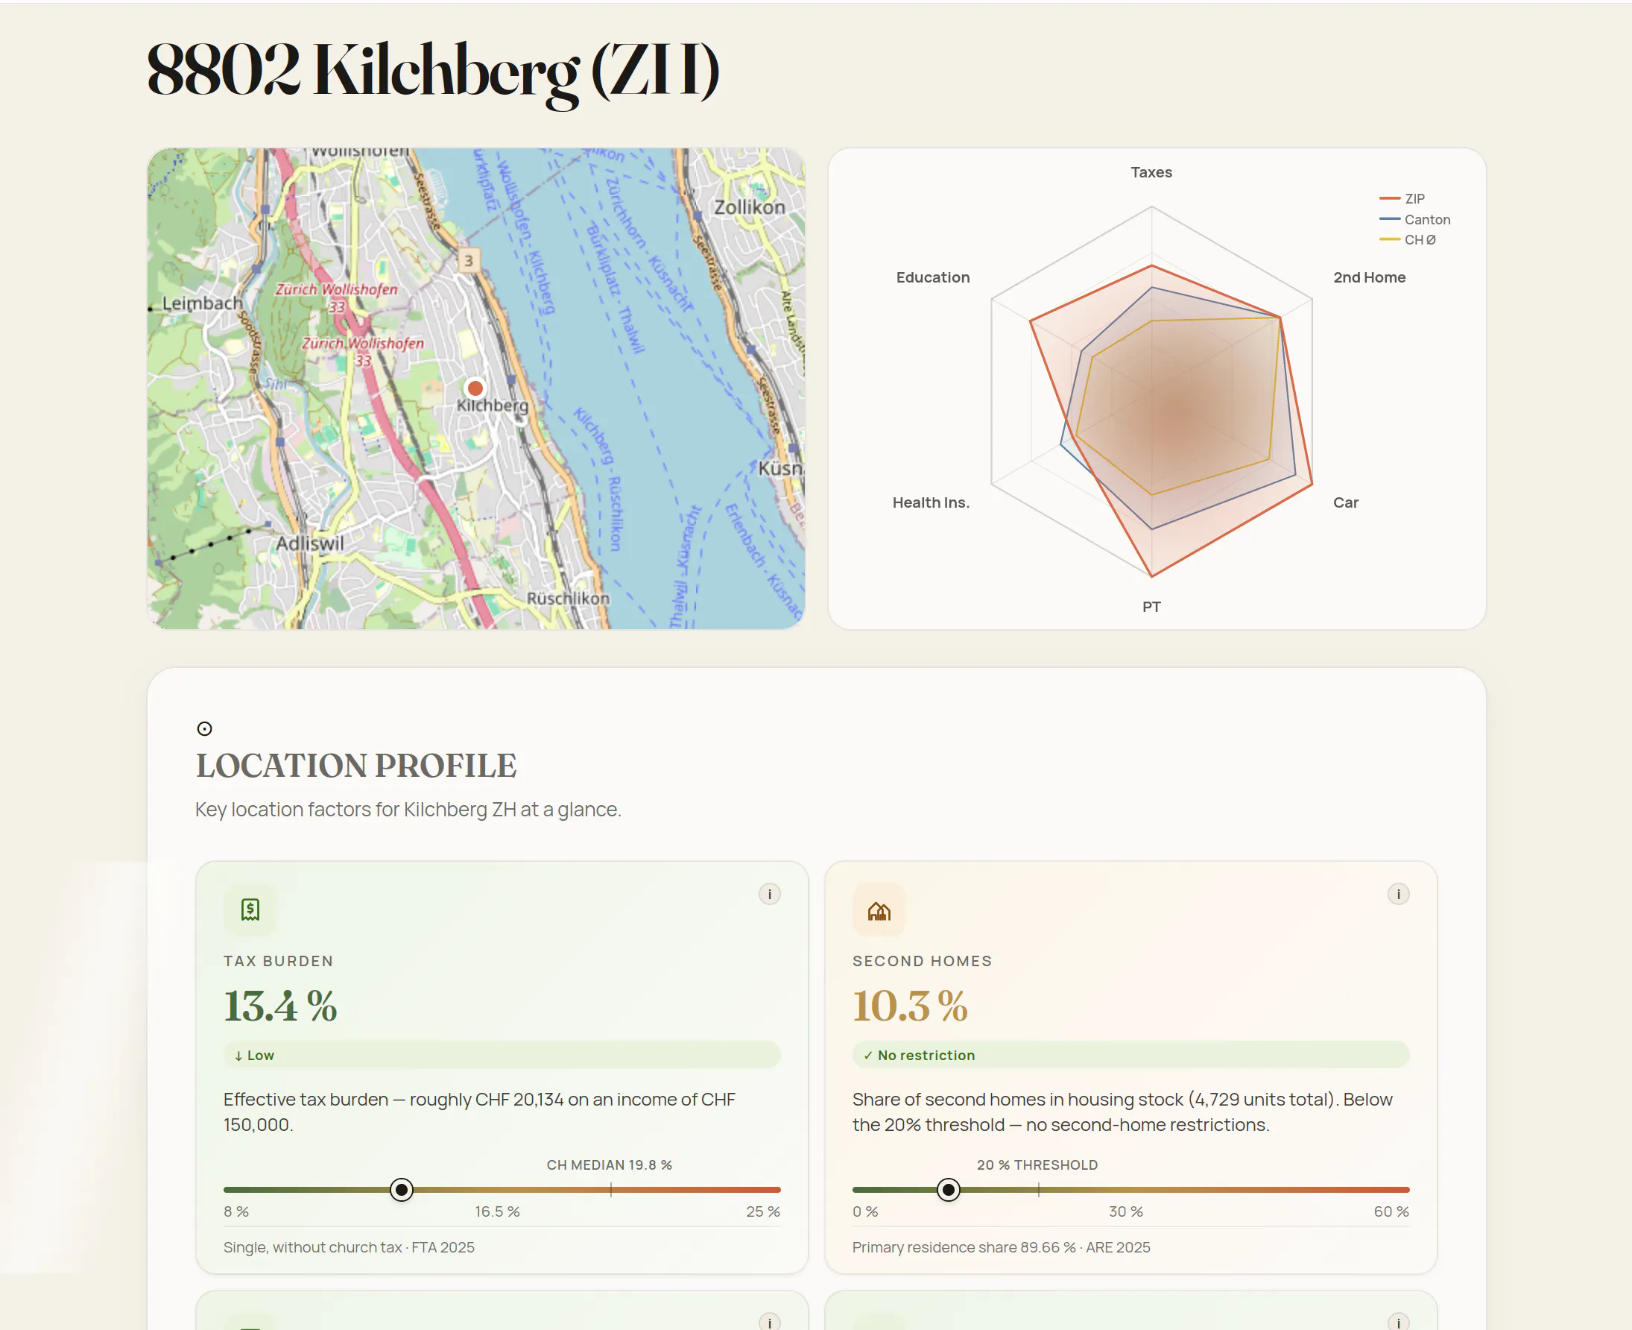This screenshot has height=1330, width=1632.
Task: Click the target icon above Location Profile
Action: (204, 728)
